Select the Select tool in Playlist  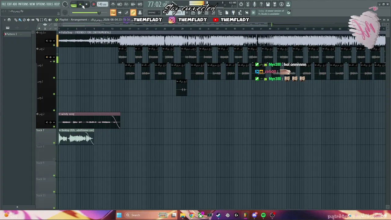coord(42,20)
